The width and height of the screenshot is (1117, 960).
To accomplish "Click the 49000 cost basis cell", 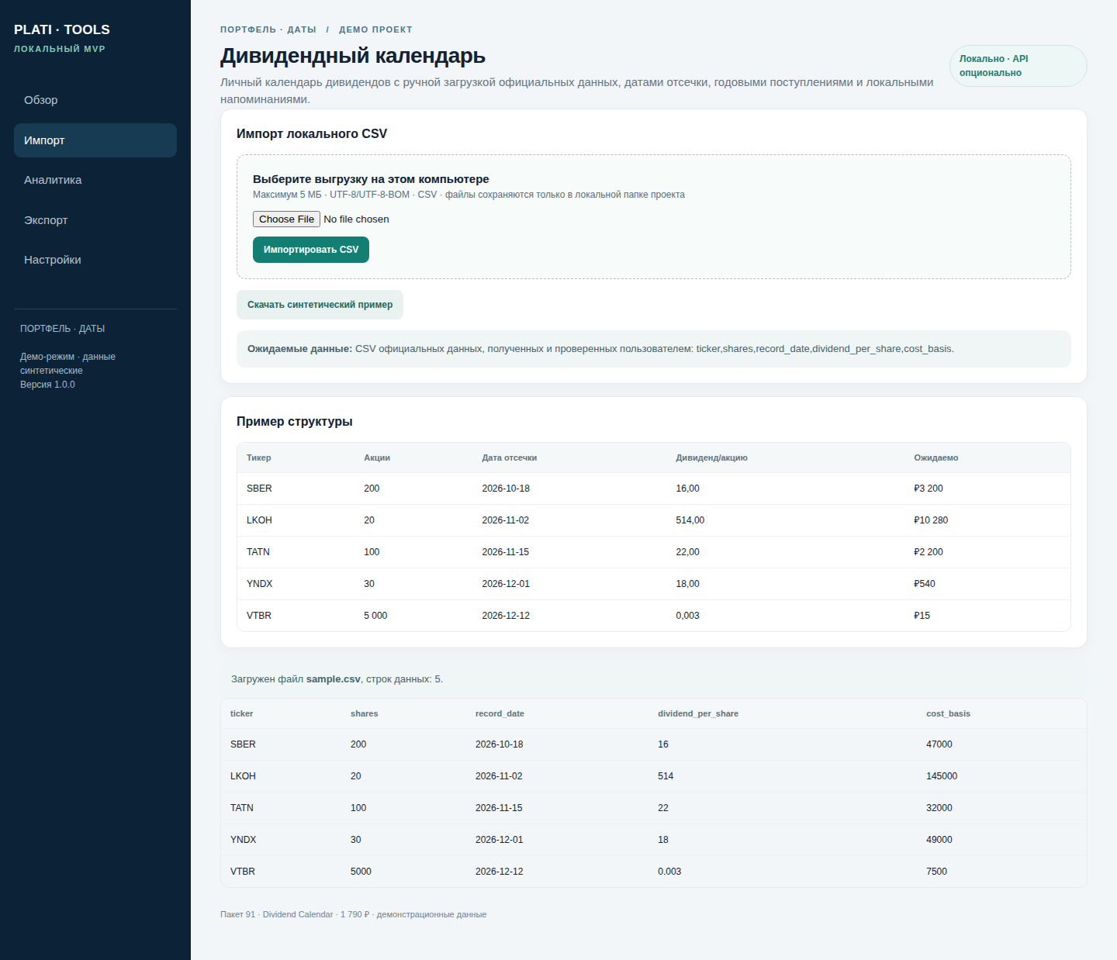I will [x=939, y=840].
